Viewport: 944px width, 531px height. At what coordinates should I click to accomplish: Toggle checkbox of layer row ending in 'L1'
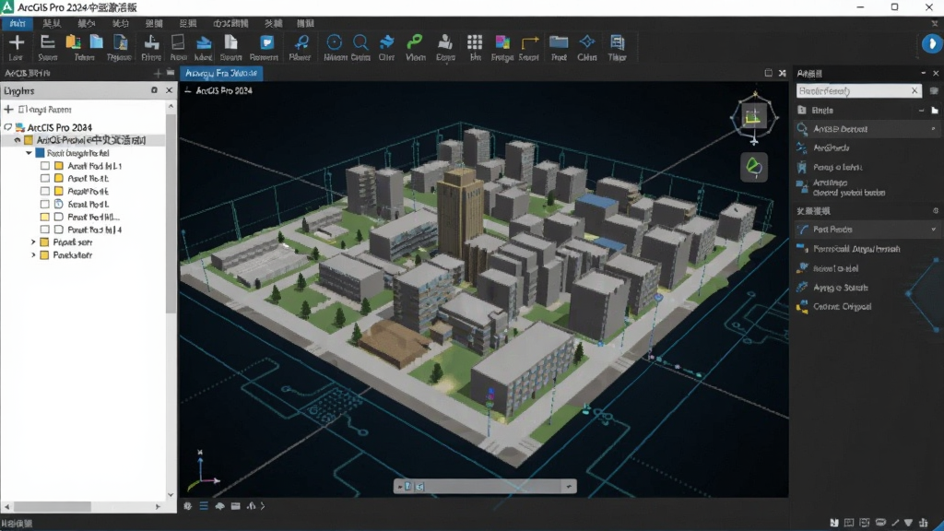pos(45,166)
